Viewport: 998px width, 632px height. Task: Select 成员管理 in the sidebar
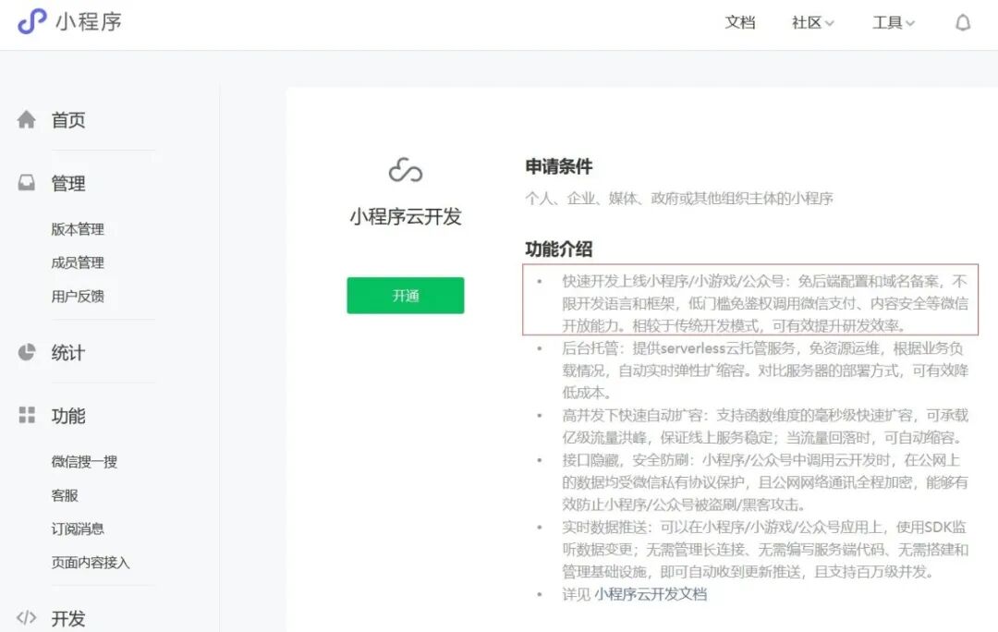point(77,262)
